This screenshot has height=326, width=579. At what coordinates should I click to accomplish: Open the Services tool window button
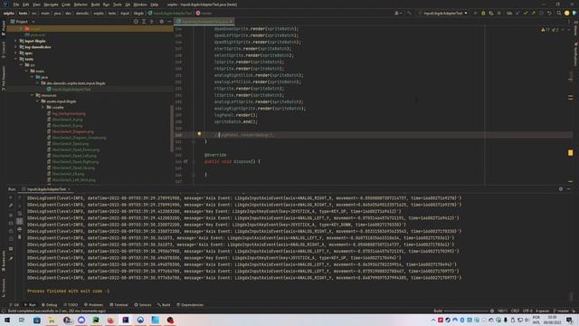tap(143, 305)
